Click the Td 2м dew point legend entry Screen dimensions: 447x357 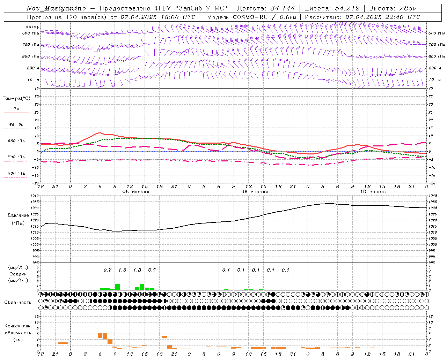coord(16,125)
